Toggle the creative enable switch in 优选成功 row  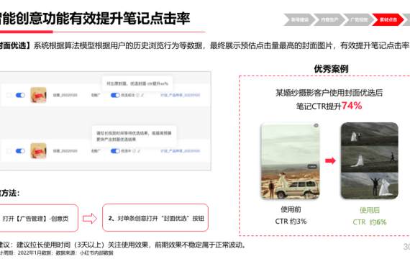pyautogui.click(x=20, y=95)
